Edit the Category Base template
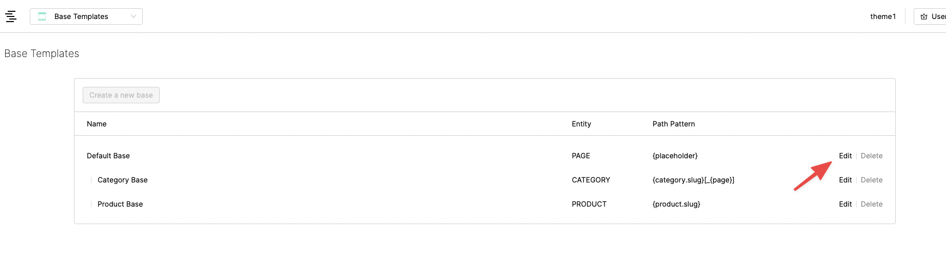Viewport: 946px width, 258px height. tap(845, 180)
